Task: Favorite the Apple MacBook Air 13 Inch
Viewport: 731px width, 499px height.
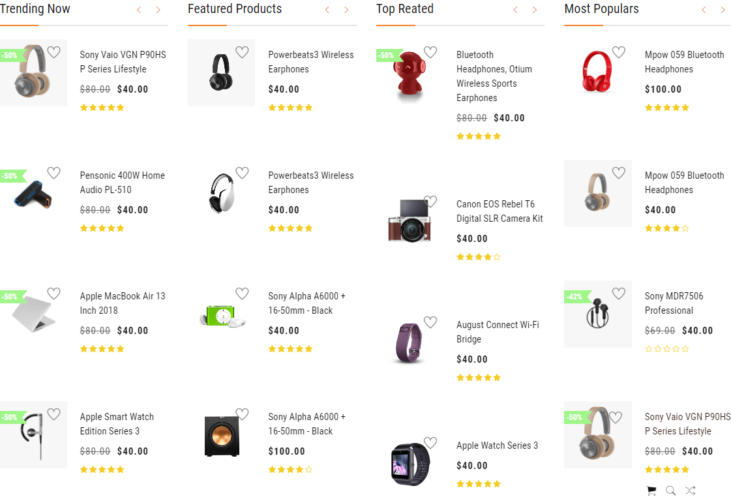Action: pos(53,294)
